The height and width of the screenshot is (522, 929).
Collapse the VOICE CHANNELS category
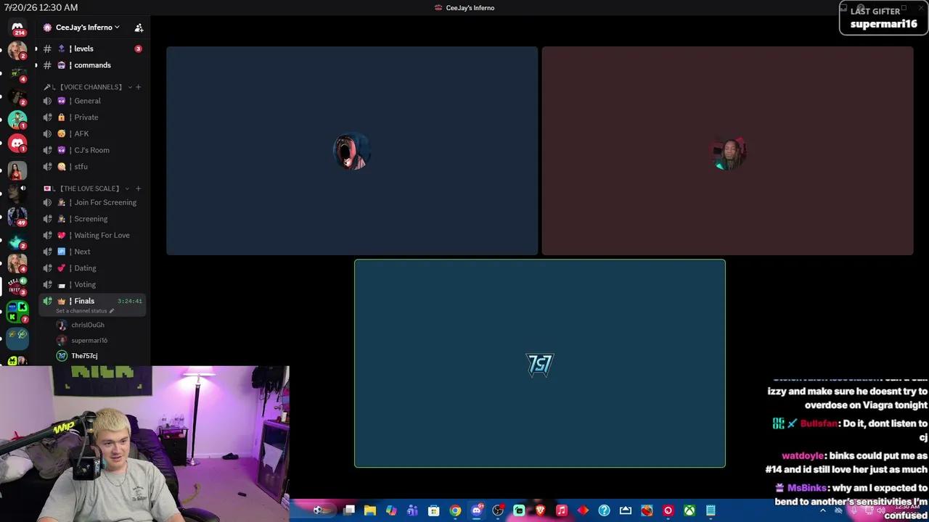(x=91, y=87)
